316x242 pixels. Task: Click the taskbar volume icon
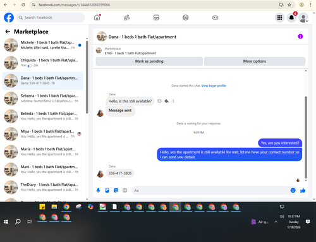tap(282, 217)
